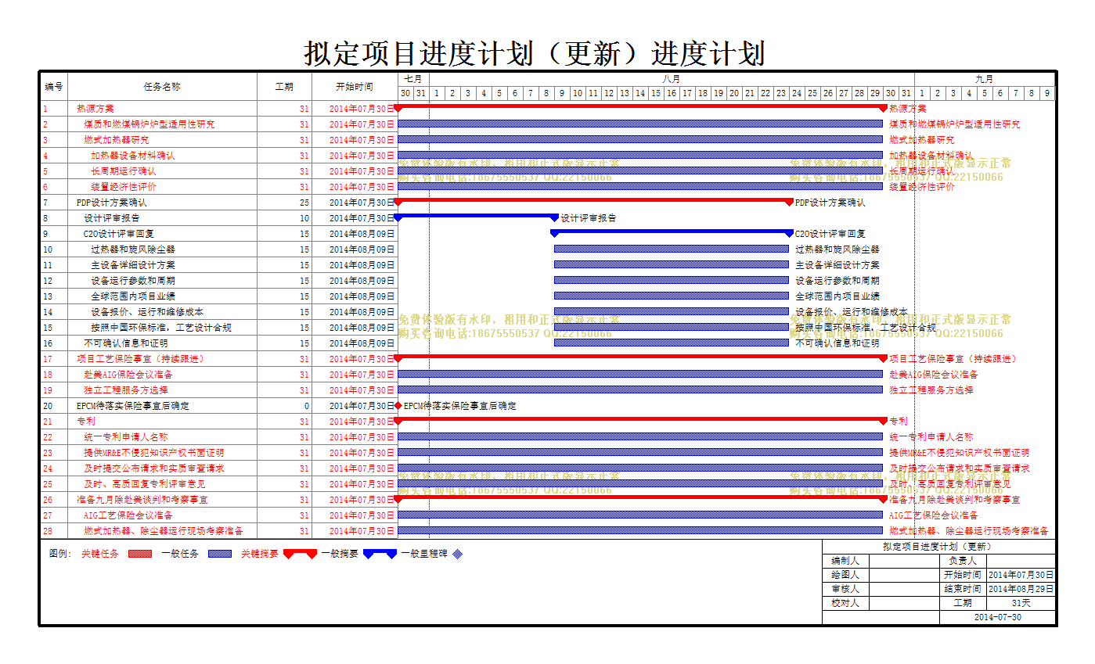The height and width of the screenshot is (664, 1095).
Task: Click the 九月 month label in timeline header
Action: [985, 79]
